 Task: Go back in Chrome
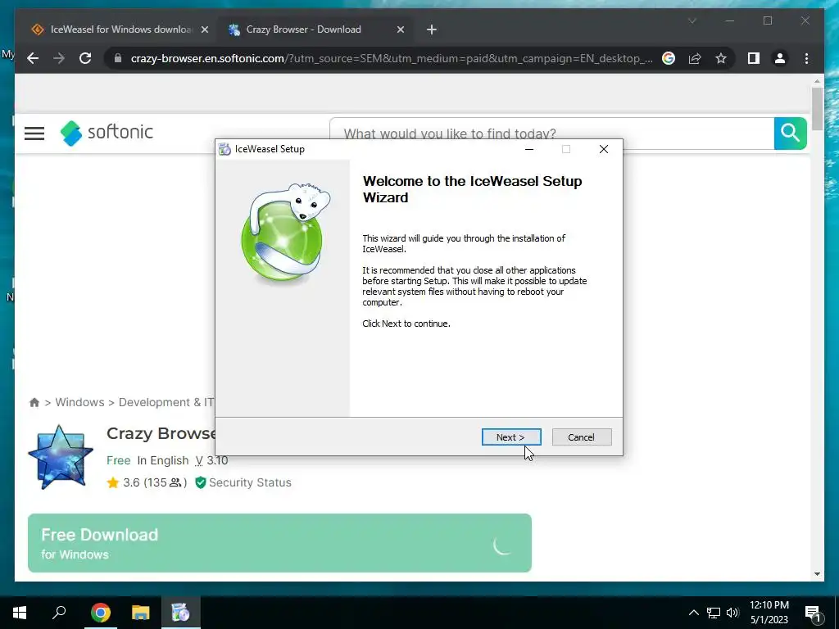point(33,58)
